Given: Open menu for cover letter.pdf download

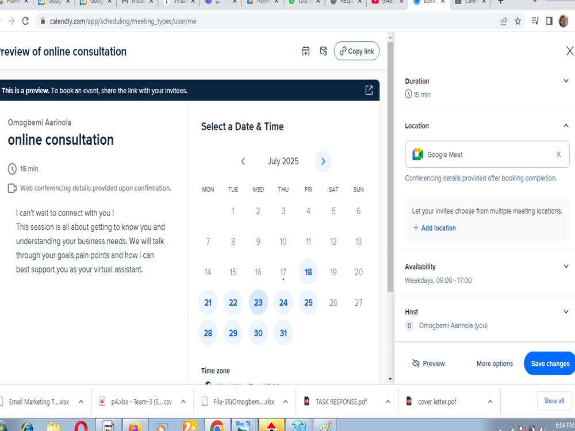Looking at the screenshot, I should (490, 402).
